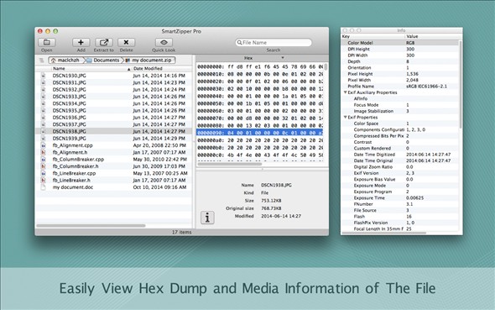The height and width of the screenshot is (310, 495).
Task: Click hex row 00000000
Action: [x=259, y=66]
